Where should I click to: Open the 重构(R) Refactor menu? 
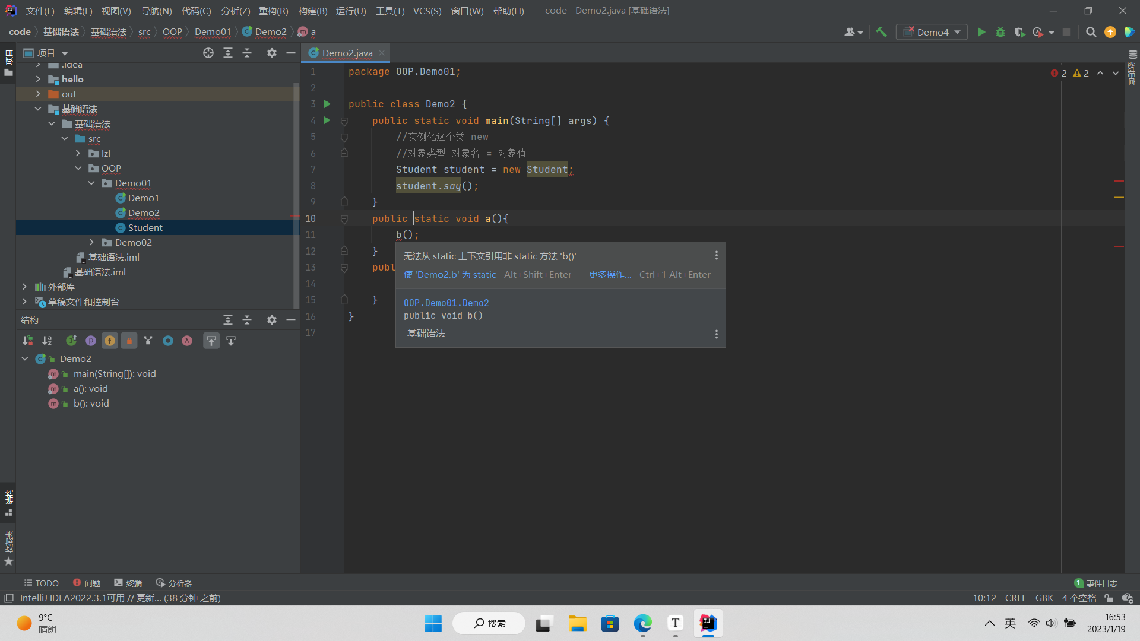click(273, 11)
